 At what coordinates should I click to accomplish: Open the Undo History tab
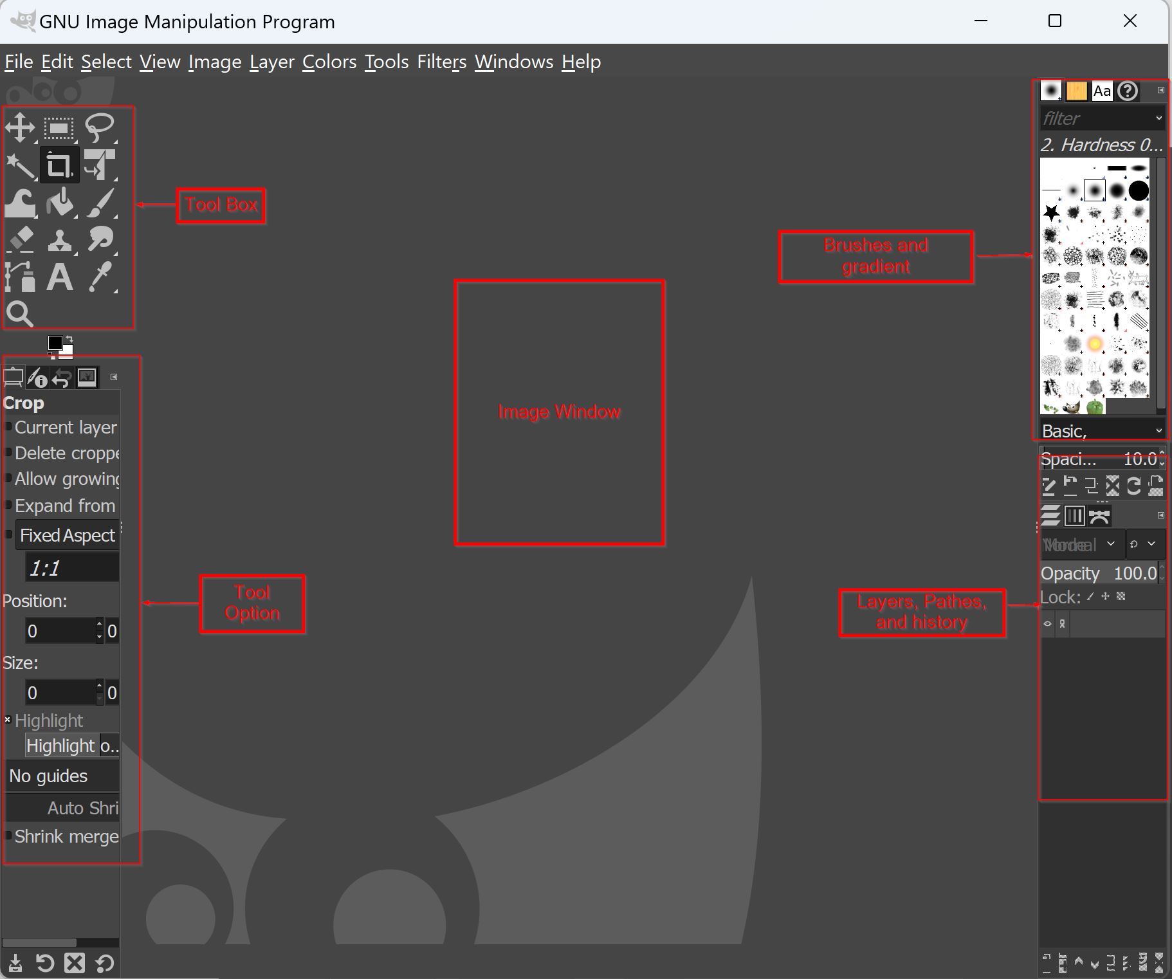61,378
